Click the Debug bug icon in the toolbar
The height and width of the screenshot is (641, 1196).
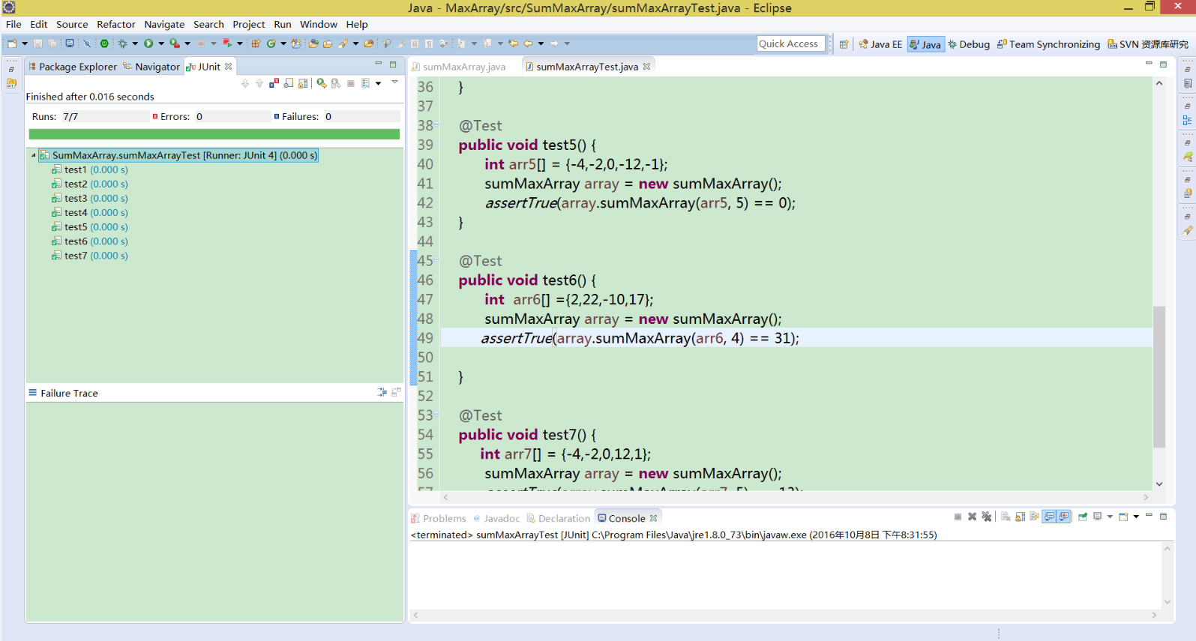click(x=122, y=43)
